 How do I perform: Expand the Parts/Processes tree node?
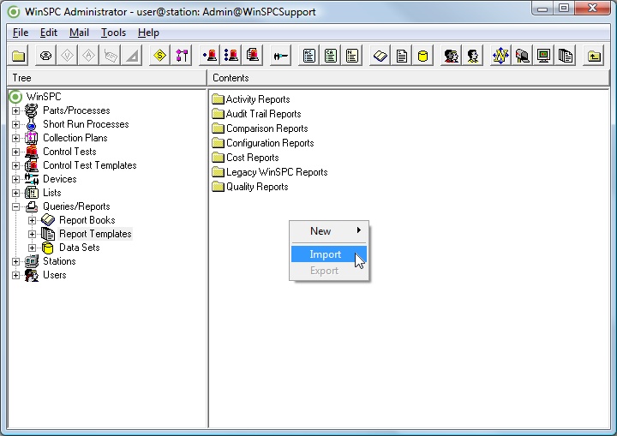(x=15, y=111)
